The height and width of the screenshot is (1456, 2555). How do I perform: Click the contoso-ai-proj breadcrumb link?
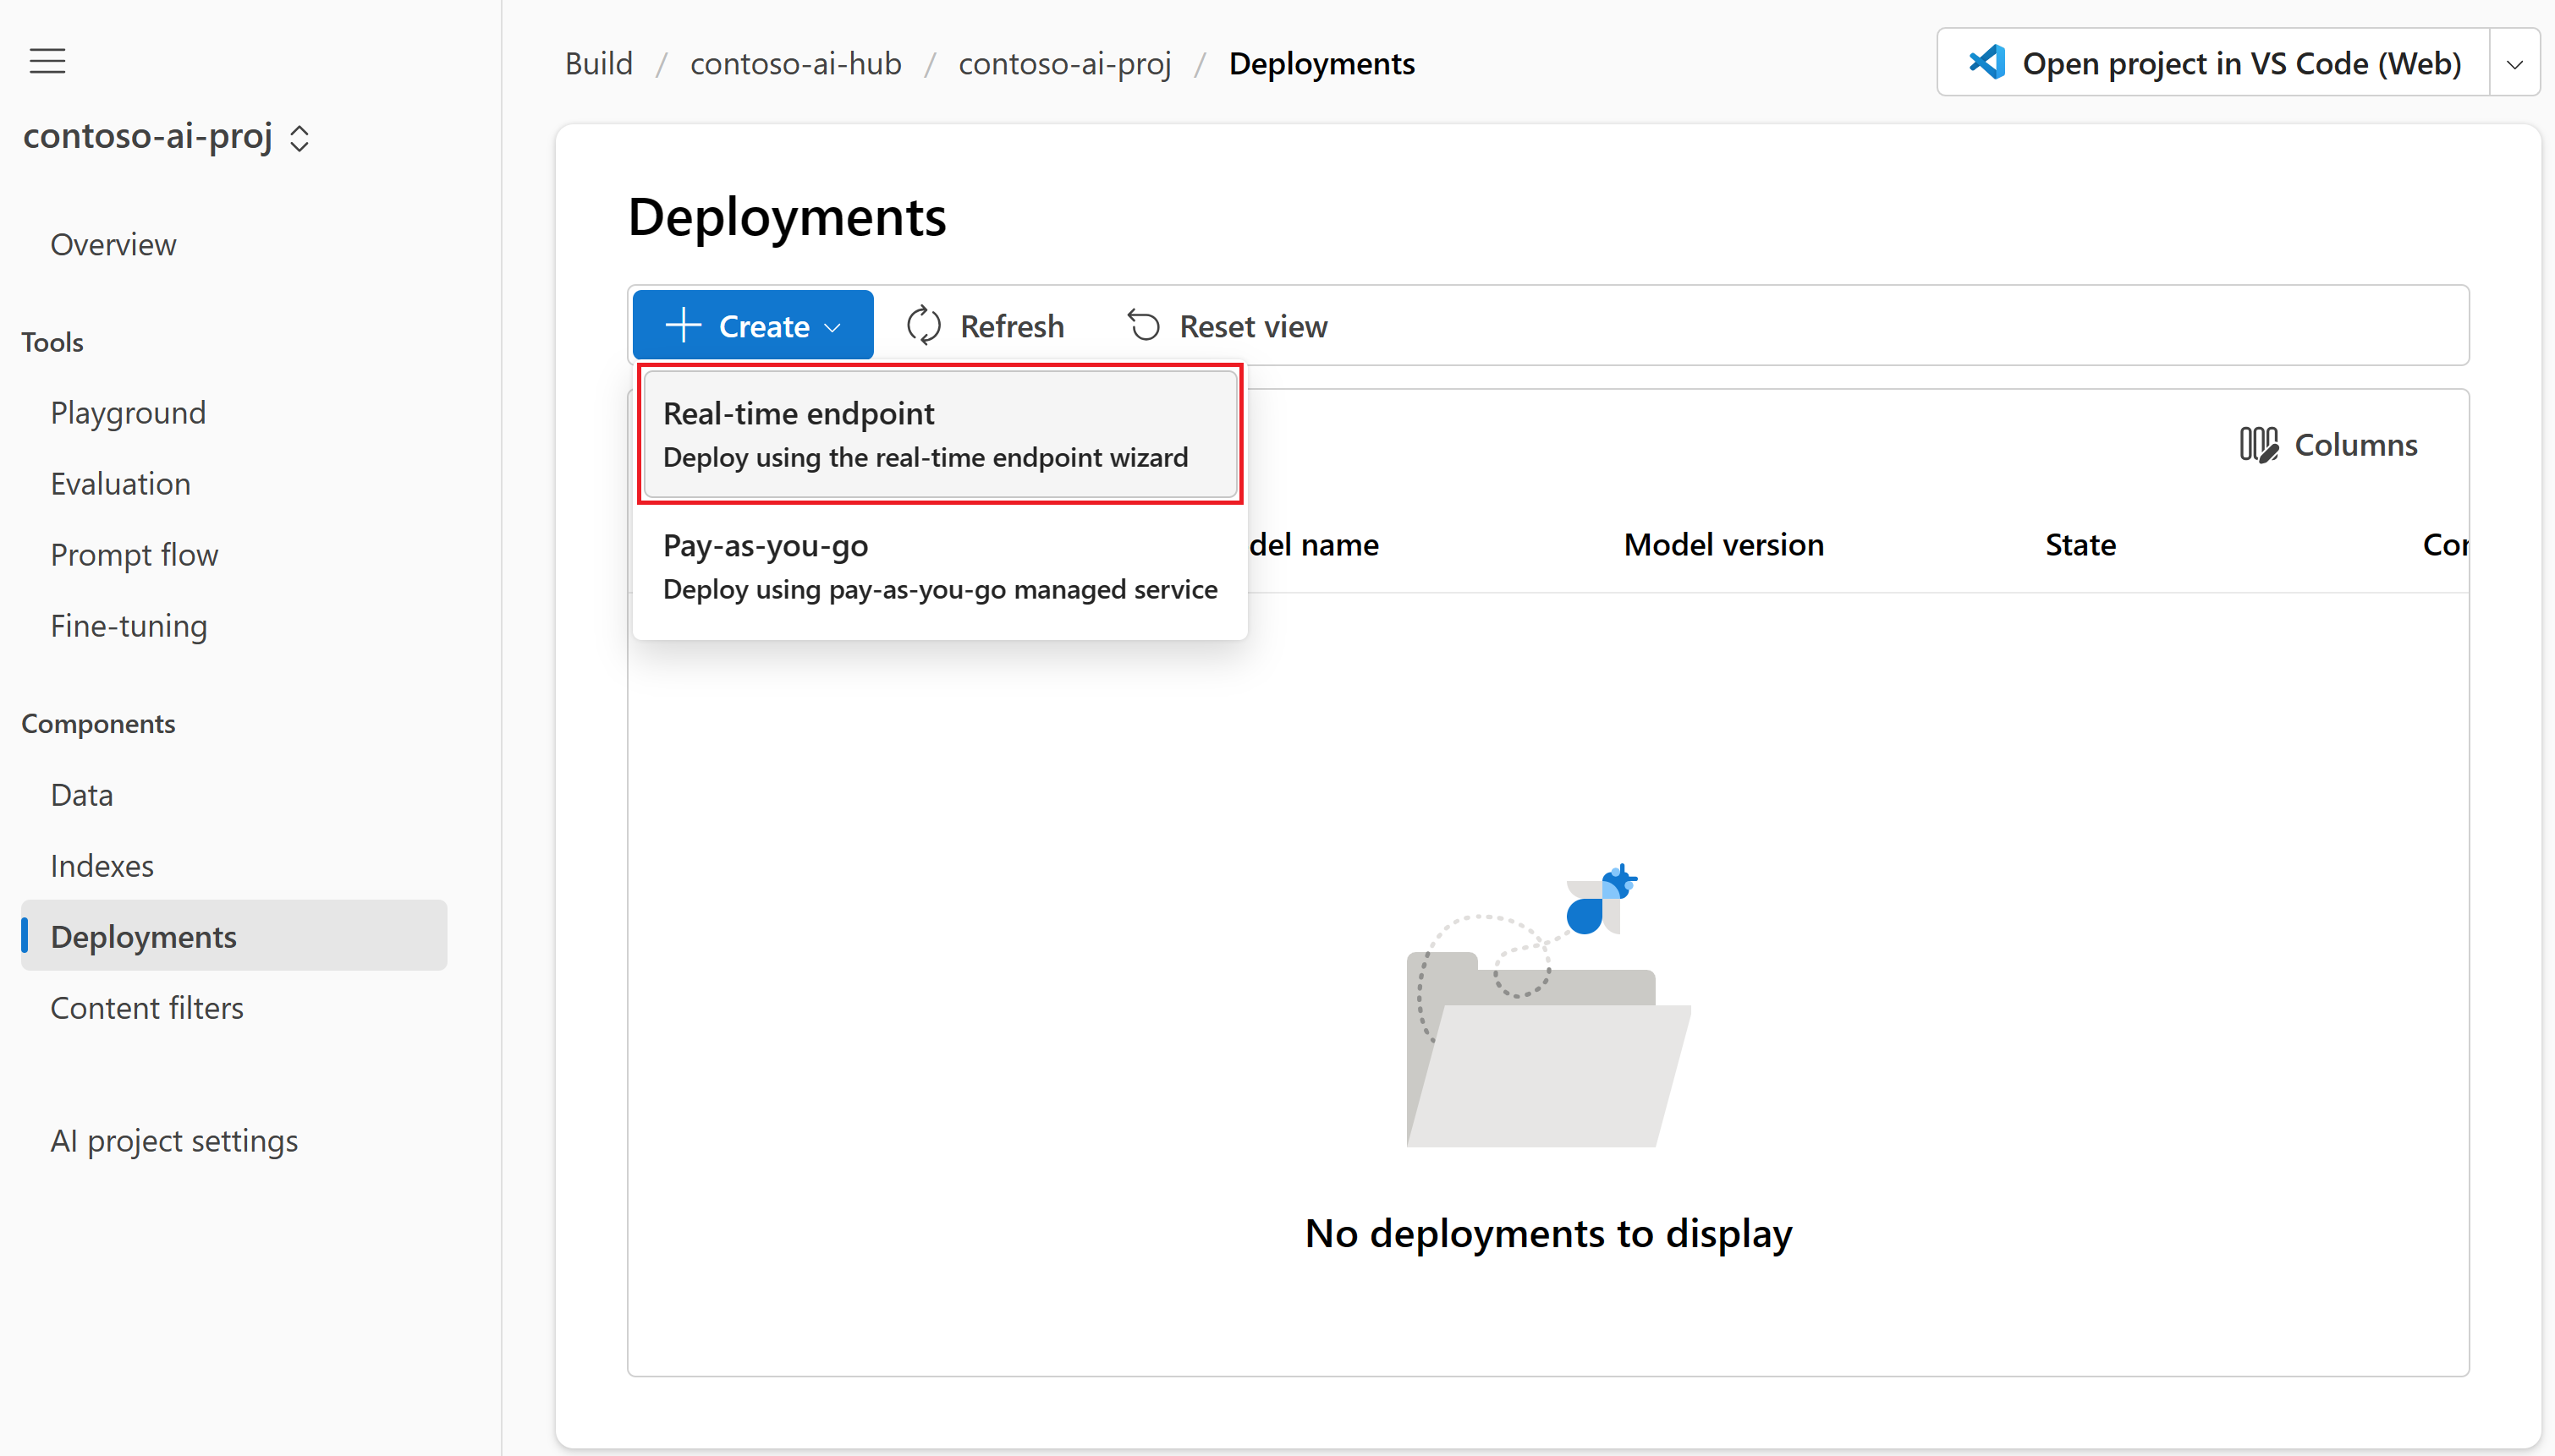click(1064, 63)
